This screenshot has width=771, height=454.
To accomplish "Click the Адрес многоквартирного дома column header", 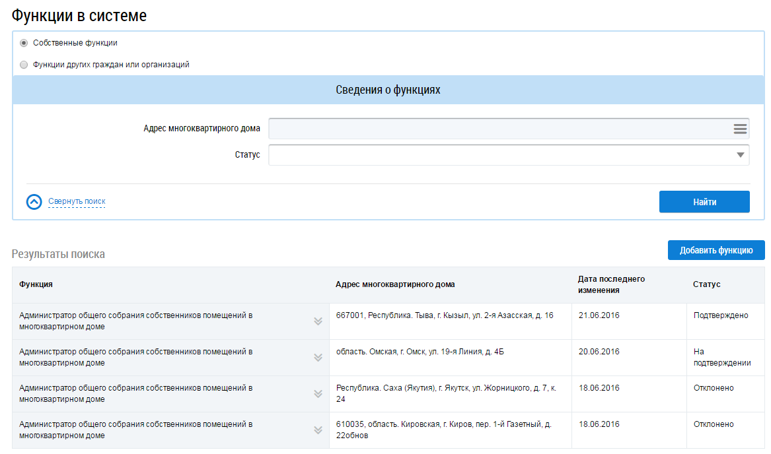I will 395,284.
